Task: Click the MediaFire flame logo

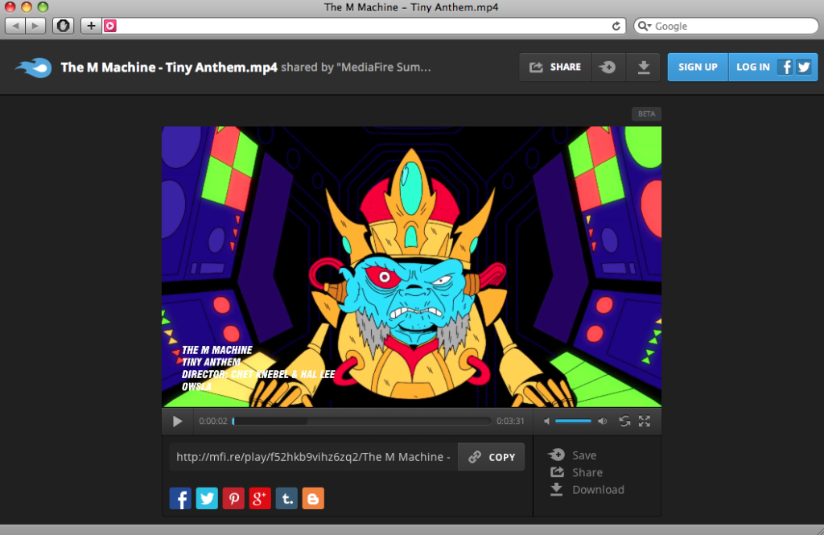Action: pos(33,68)
